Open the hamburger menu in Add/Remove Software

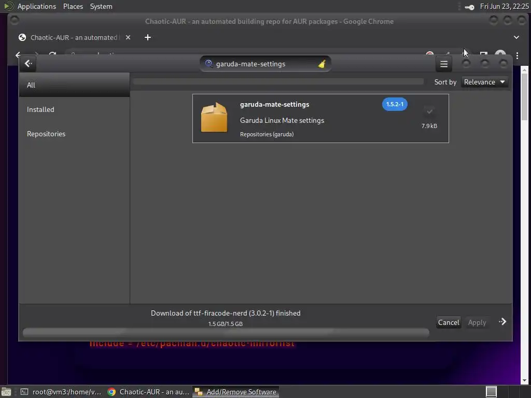pos(444,64)
